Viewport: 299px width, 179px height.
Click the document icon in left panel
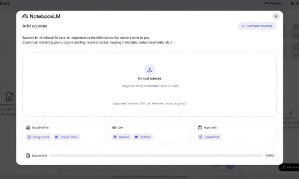(10, 97)
